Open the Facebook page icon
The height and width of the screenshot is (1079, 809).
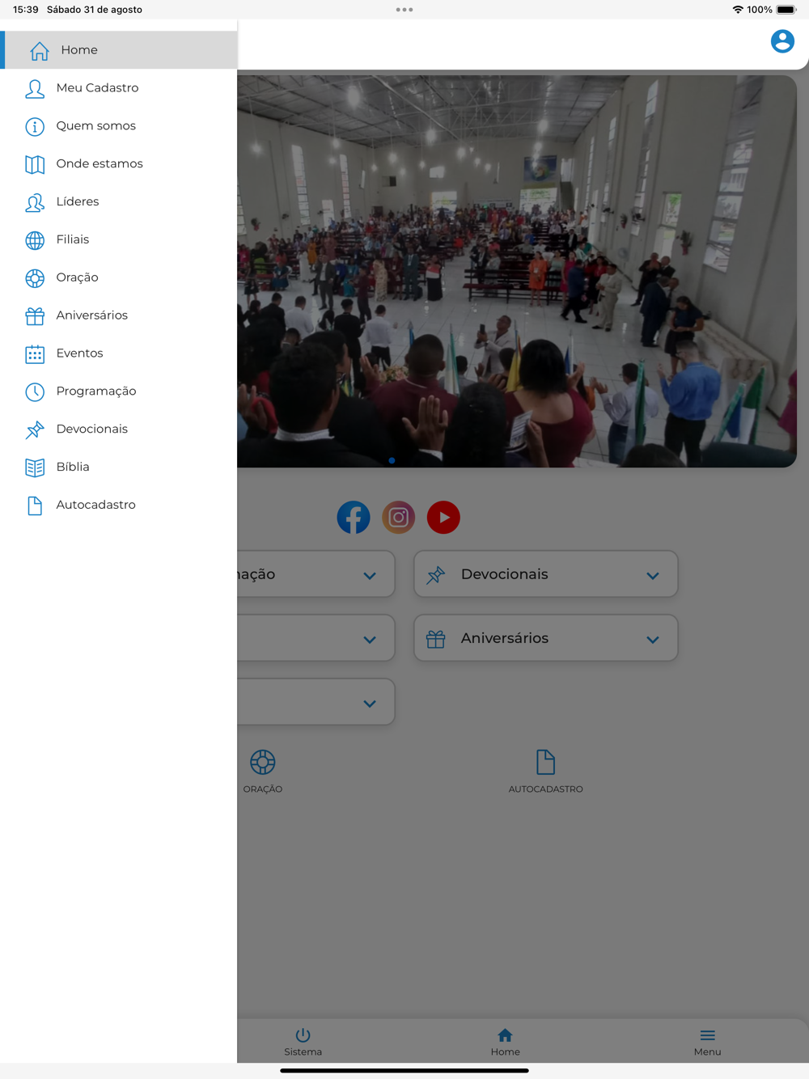[x=354, y=518]
